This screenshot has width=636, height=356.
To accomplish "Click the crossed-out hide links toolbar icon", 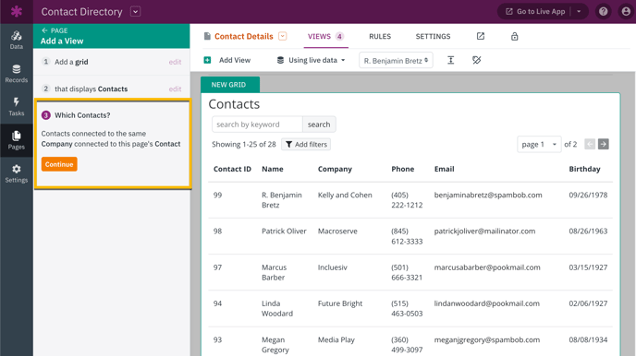I will (477, 60).
